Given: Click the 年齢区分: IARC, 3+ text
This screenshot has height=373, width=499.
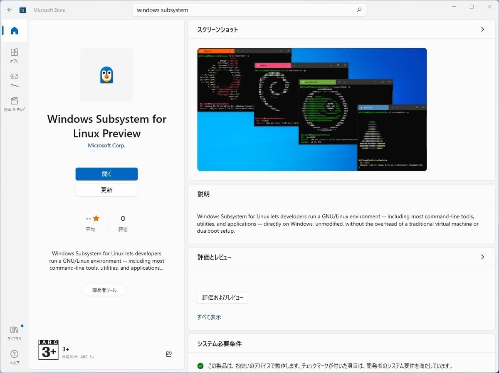Looking at the screenshot, I should pyautogui.click(x=78, y=357).
